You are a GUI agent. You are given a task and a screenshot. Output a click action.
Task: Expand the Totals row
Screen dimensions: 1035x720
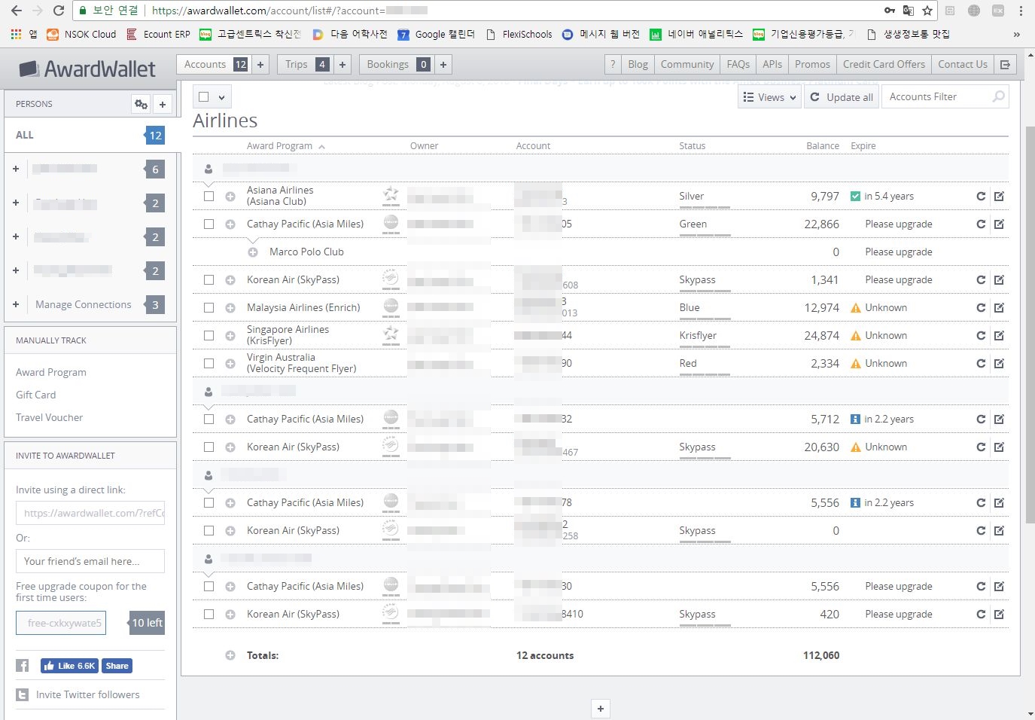click(x=230, y=655)
